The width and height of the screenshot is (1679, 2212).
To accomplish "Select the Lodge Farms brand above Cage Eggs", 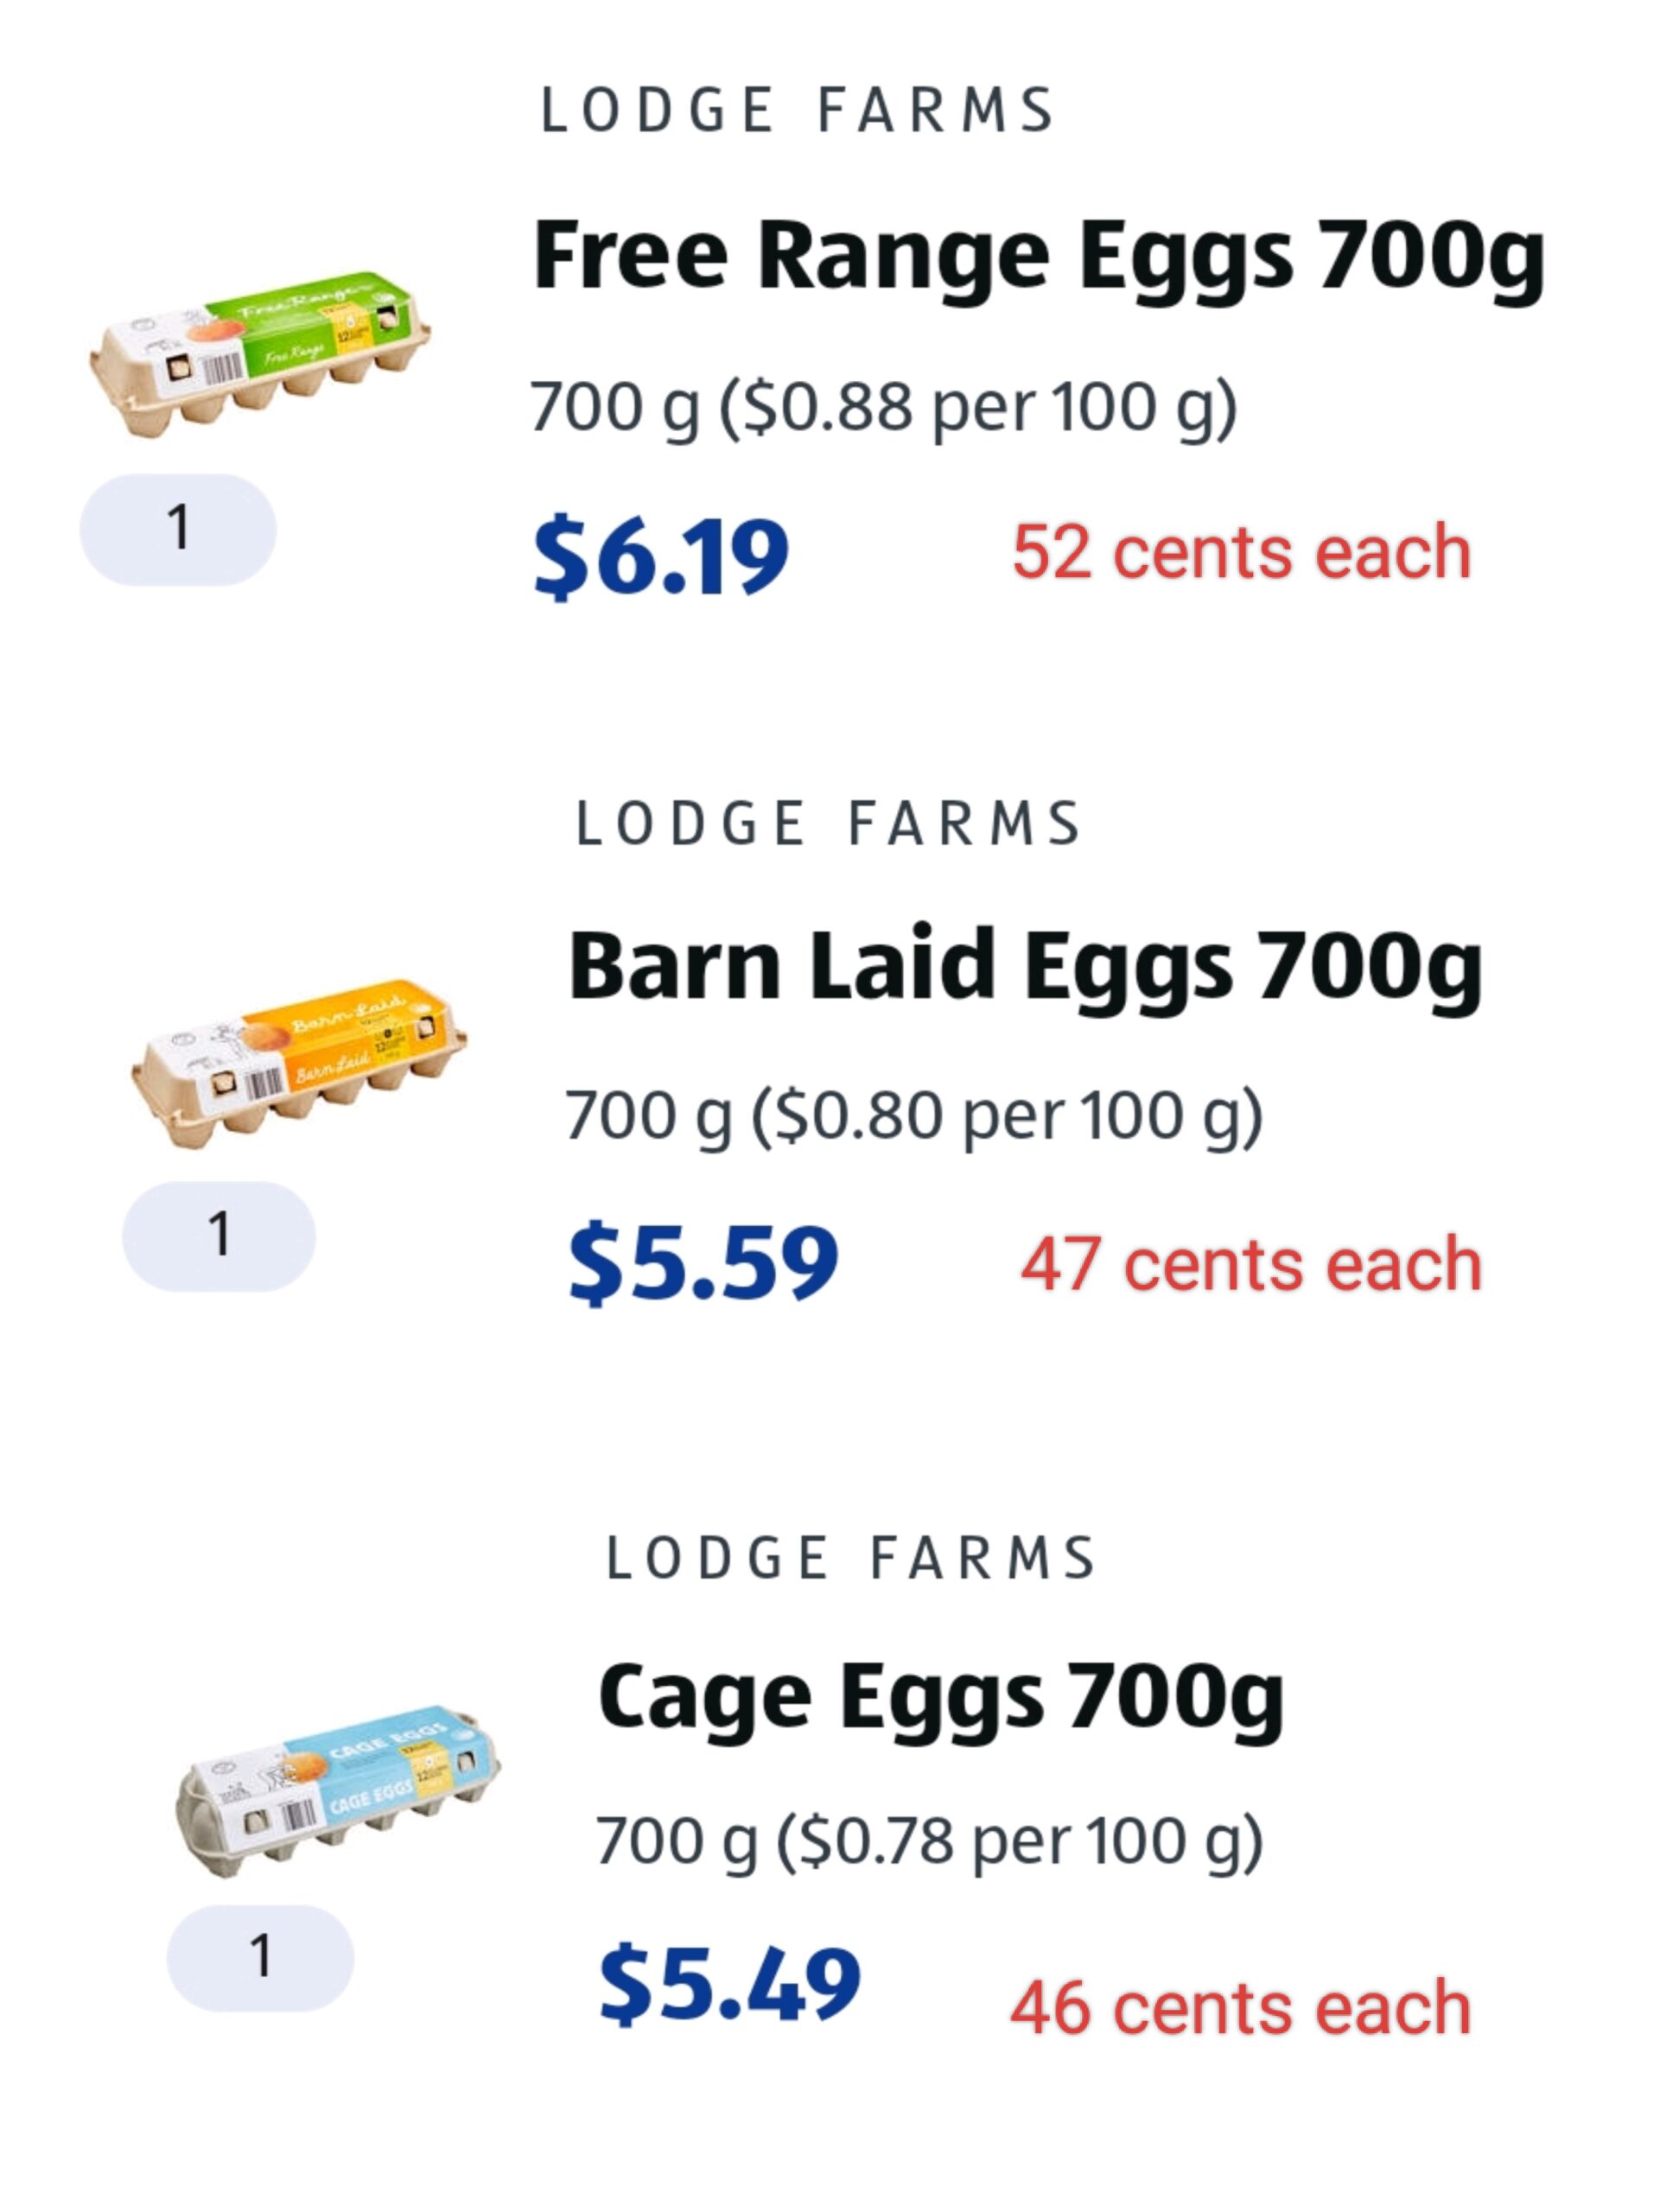I will [851, 1558].
